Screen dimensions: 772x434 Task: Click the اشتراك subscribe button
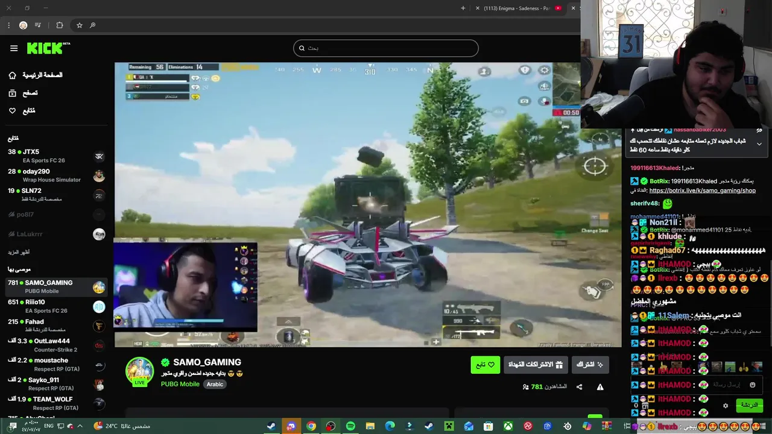coord(590,365)
